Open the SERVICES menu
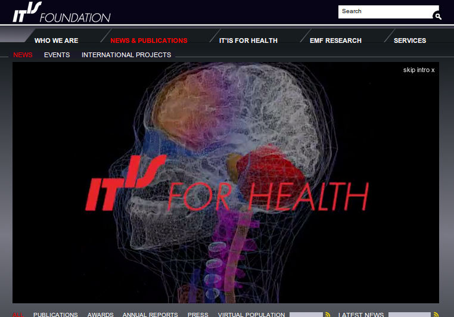Viewport: 454px width, 317px height. coord(410,41)
